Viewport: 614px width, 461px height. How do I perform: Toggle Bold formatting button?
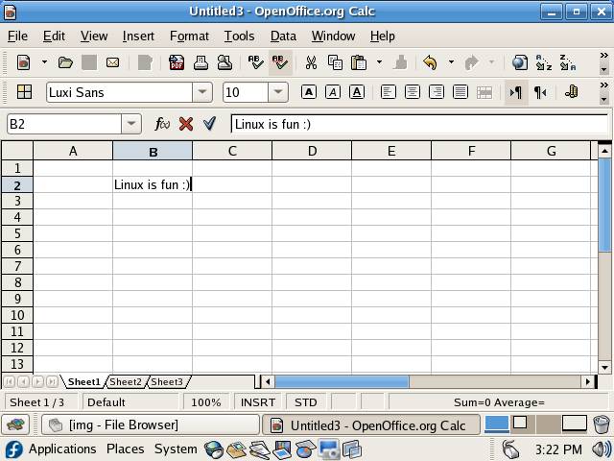click(x=309, y=92)
